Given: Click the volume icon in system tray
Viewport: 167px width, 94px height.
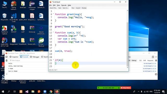Looking at the screenshot, I should coord(147,92).
